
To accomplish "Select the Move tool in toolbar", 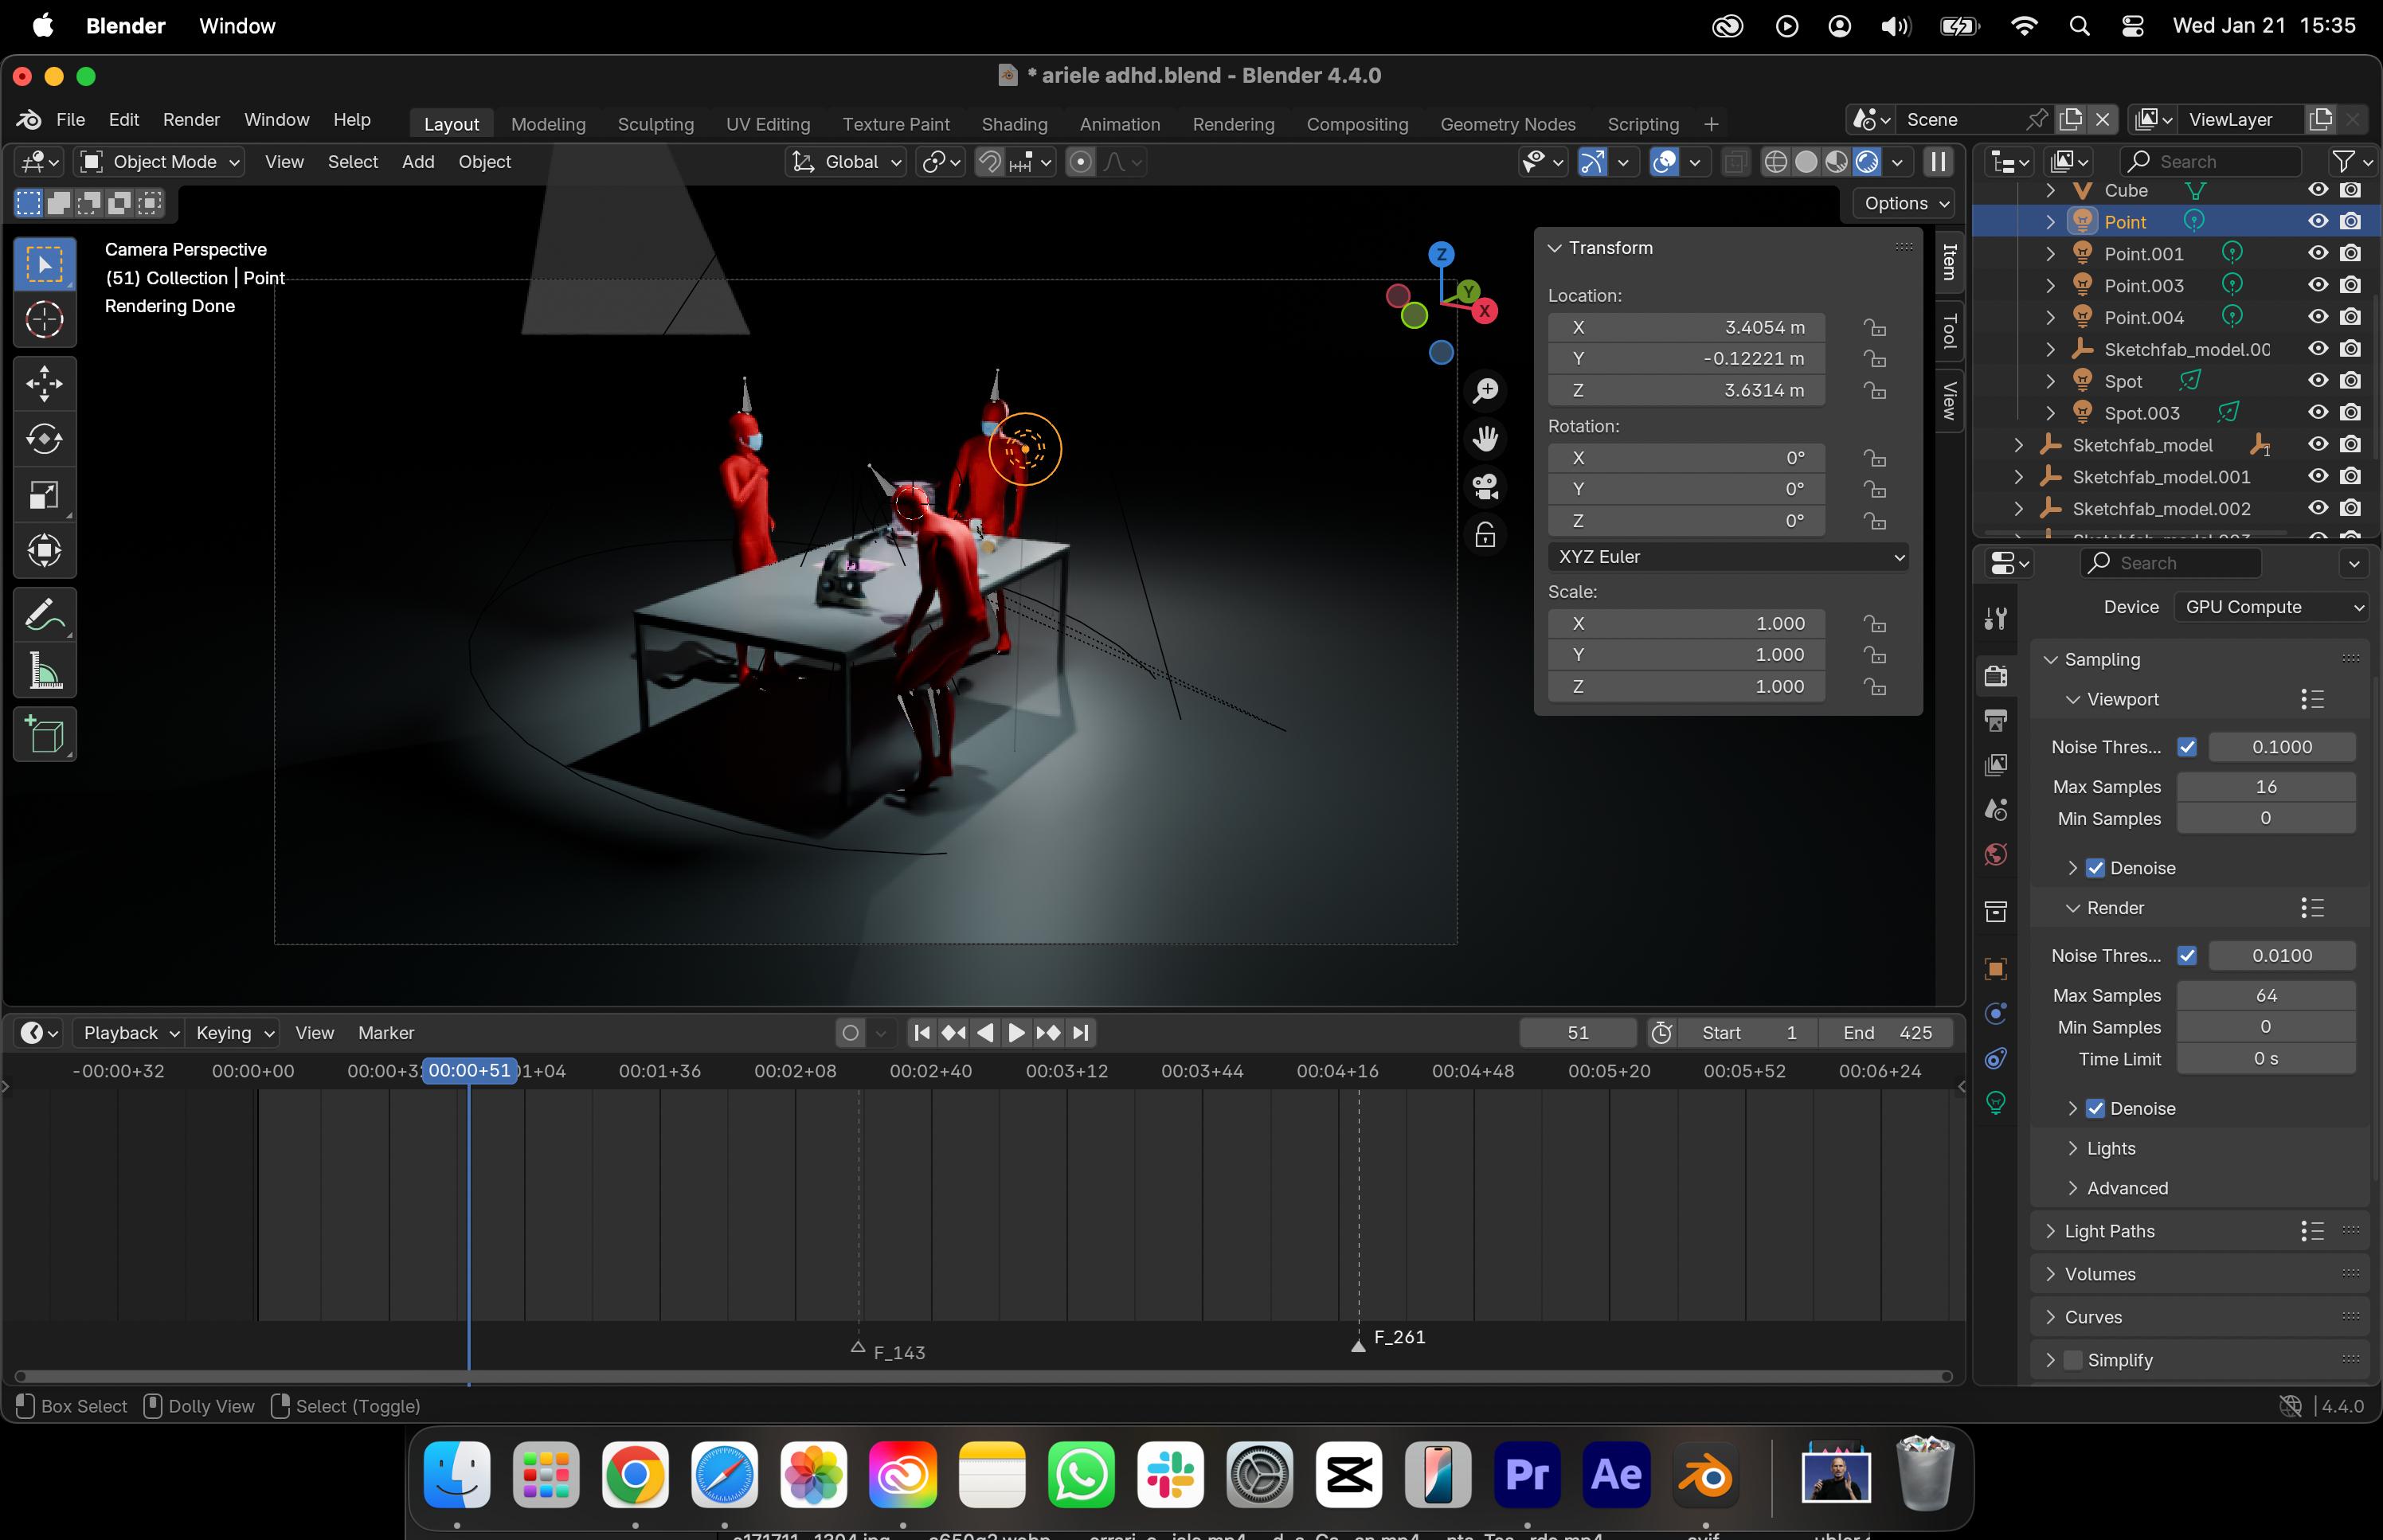I will (44, 384).
